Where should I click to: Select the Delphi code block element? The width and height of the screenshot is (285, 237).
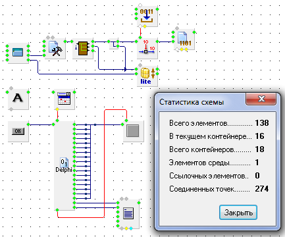pyautogui.click(x=65, y=166)
